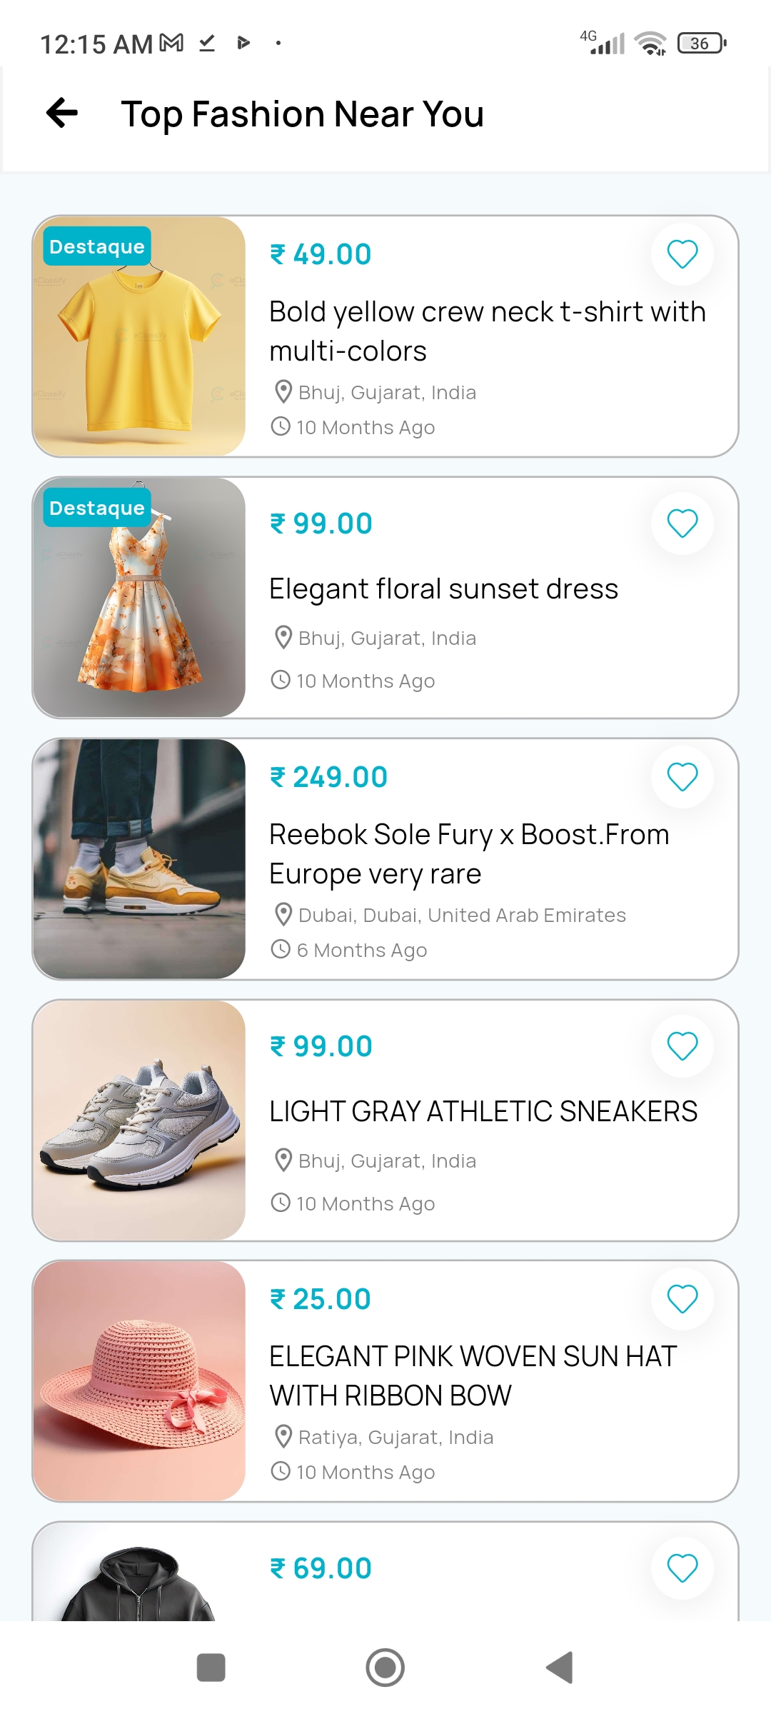This screenshot has width=771, height=1714.
Task: Favorite the yellow crew neck t-shirt
Action: (x=682, y=254)
